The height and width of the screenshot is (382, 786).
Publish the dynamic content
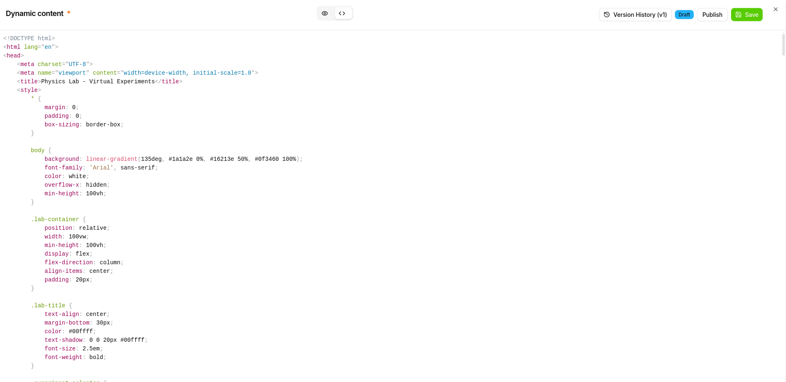[712, 14]
